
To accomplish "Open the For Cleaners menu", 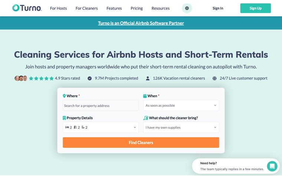I will (x=87, y=8).
